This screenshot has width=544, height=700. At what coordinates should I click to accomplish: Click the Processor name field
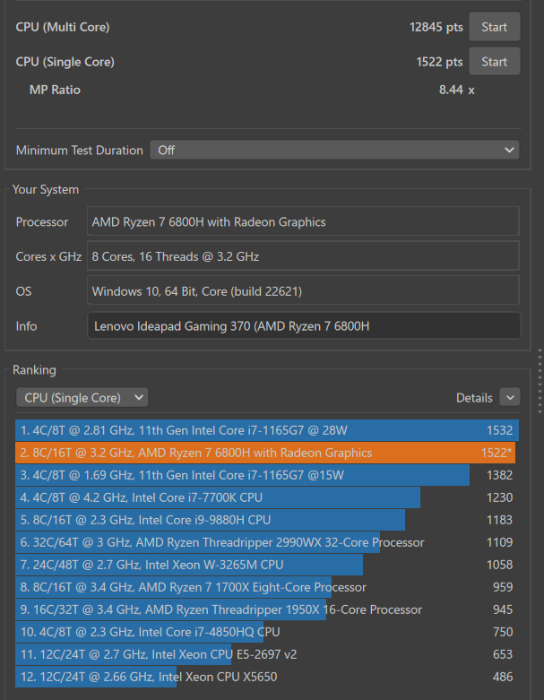click(x=303, y=222)
